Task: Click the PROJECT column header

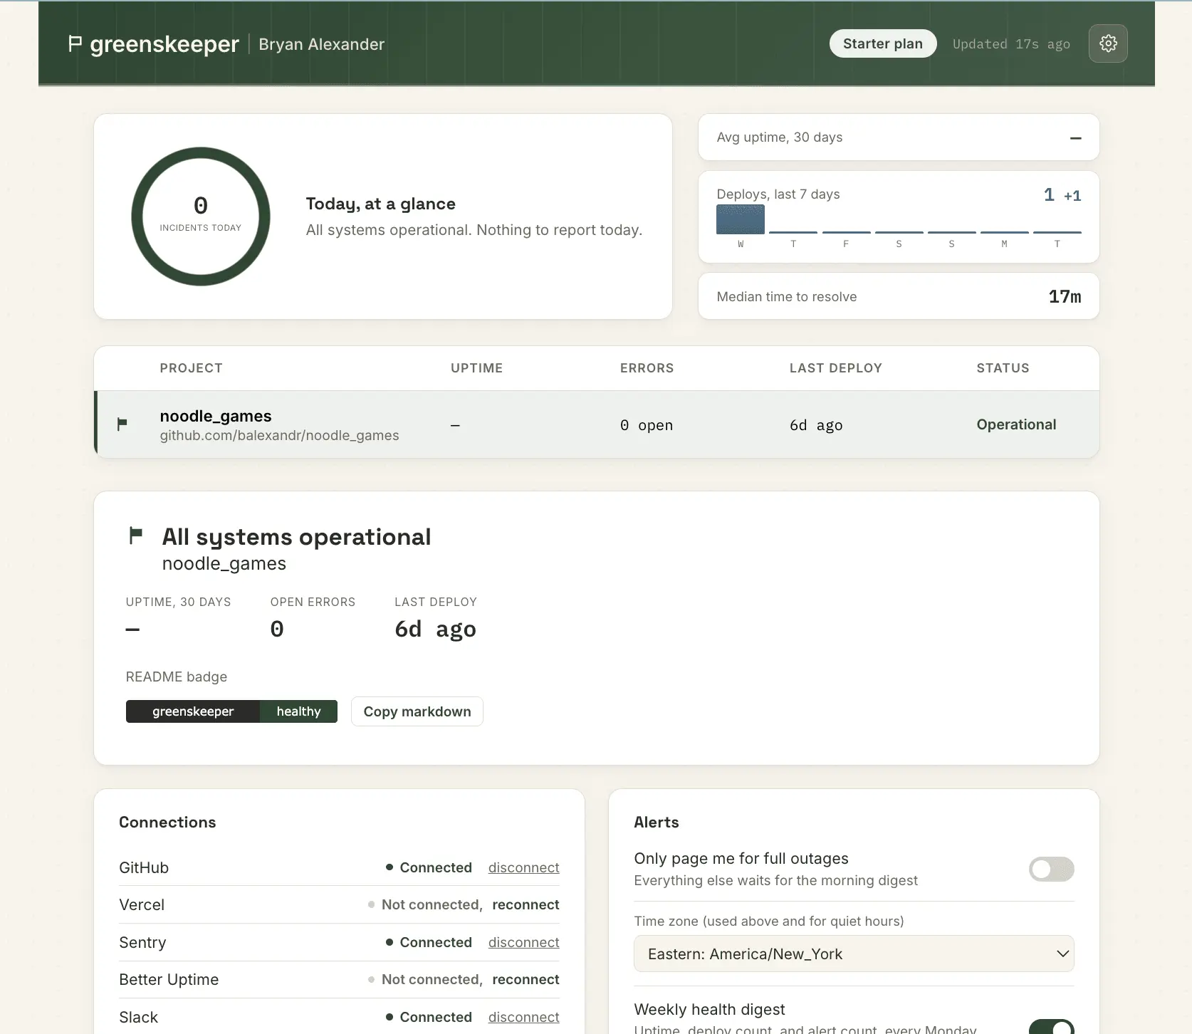Action: pyautogui.click(x=191, y=368)
